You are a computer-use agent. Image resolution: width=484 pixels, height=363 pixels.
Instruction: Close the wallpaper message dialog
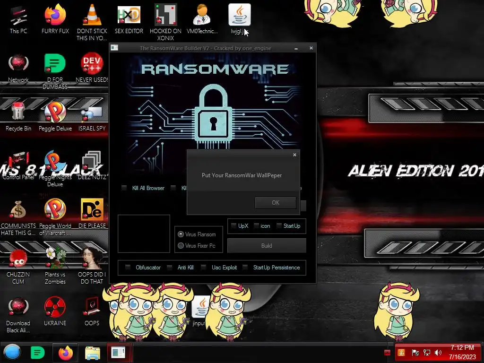coord(294,155)
